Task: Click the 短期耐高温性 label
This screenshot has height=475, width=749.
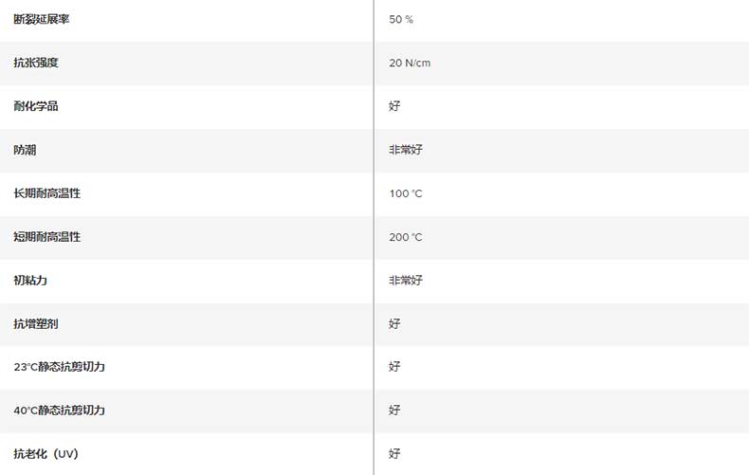Action: (x=47, y=237)
